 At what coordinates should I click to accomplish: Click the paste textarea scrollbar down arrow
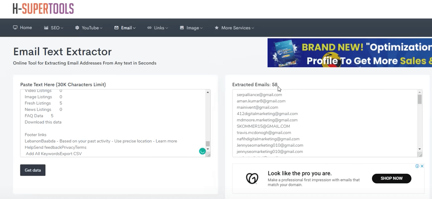tap(208, 149)
